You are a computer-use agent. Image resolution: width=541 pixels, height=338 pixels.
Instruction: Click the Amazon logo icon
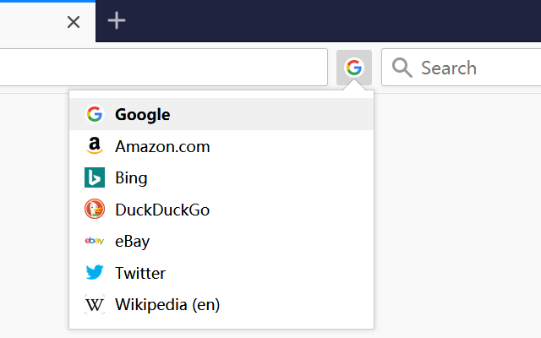(94, 146)
